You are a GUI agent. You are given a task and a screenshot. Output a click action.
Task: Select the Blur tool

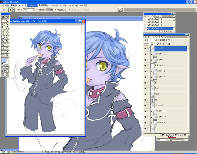click(x=3, y=41)
